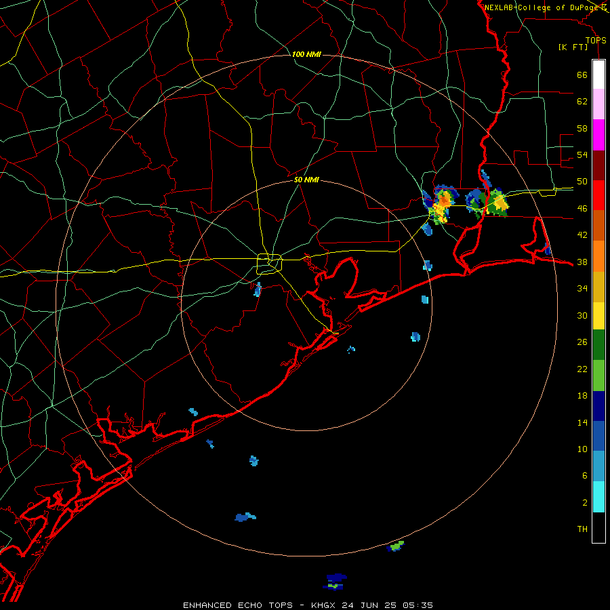The width and height of the screenshot is (610, 610).
Task: Click the gold swatch in the legend
Action: pos(598,287)
